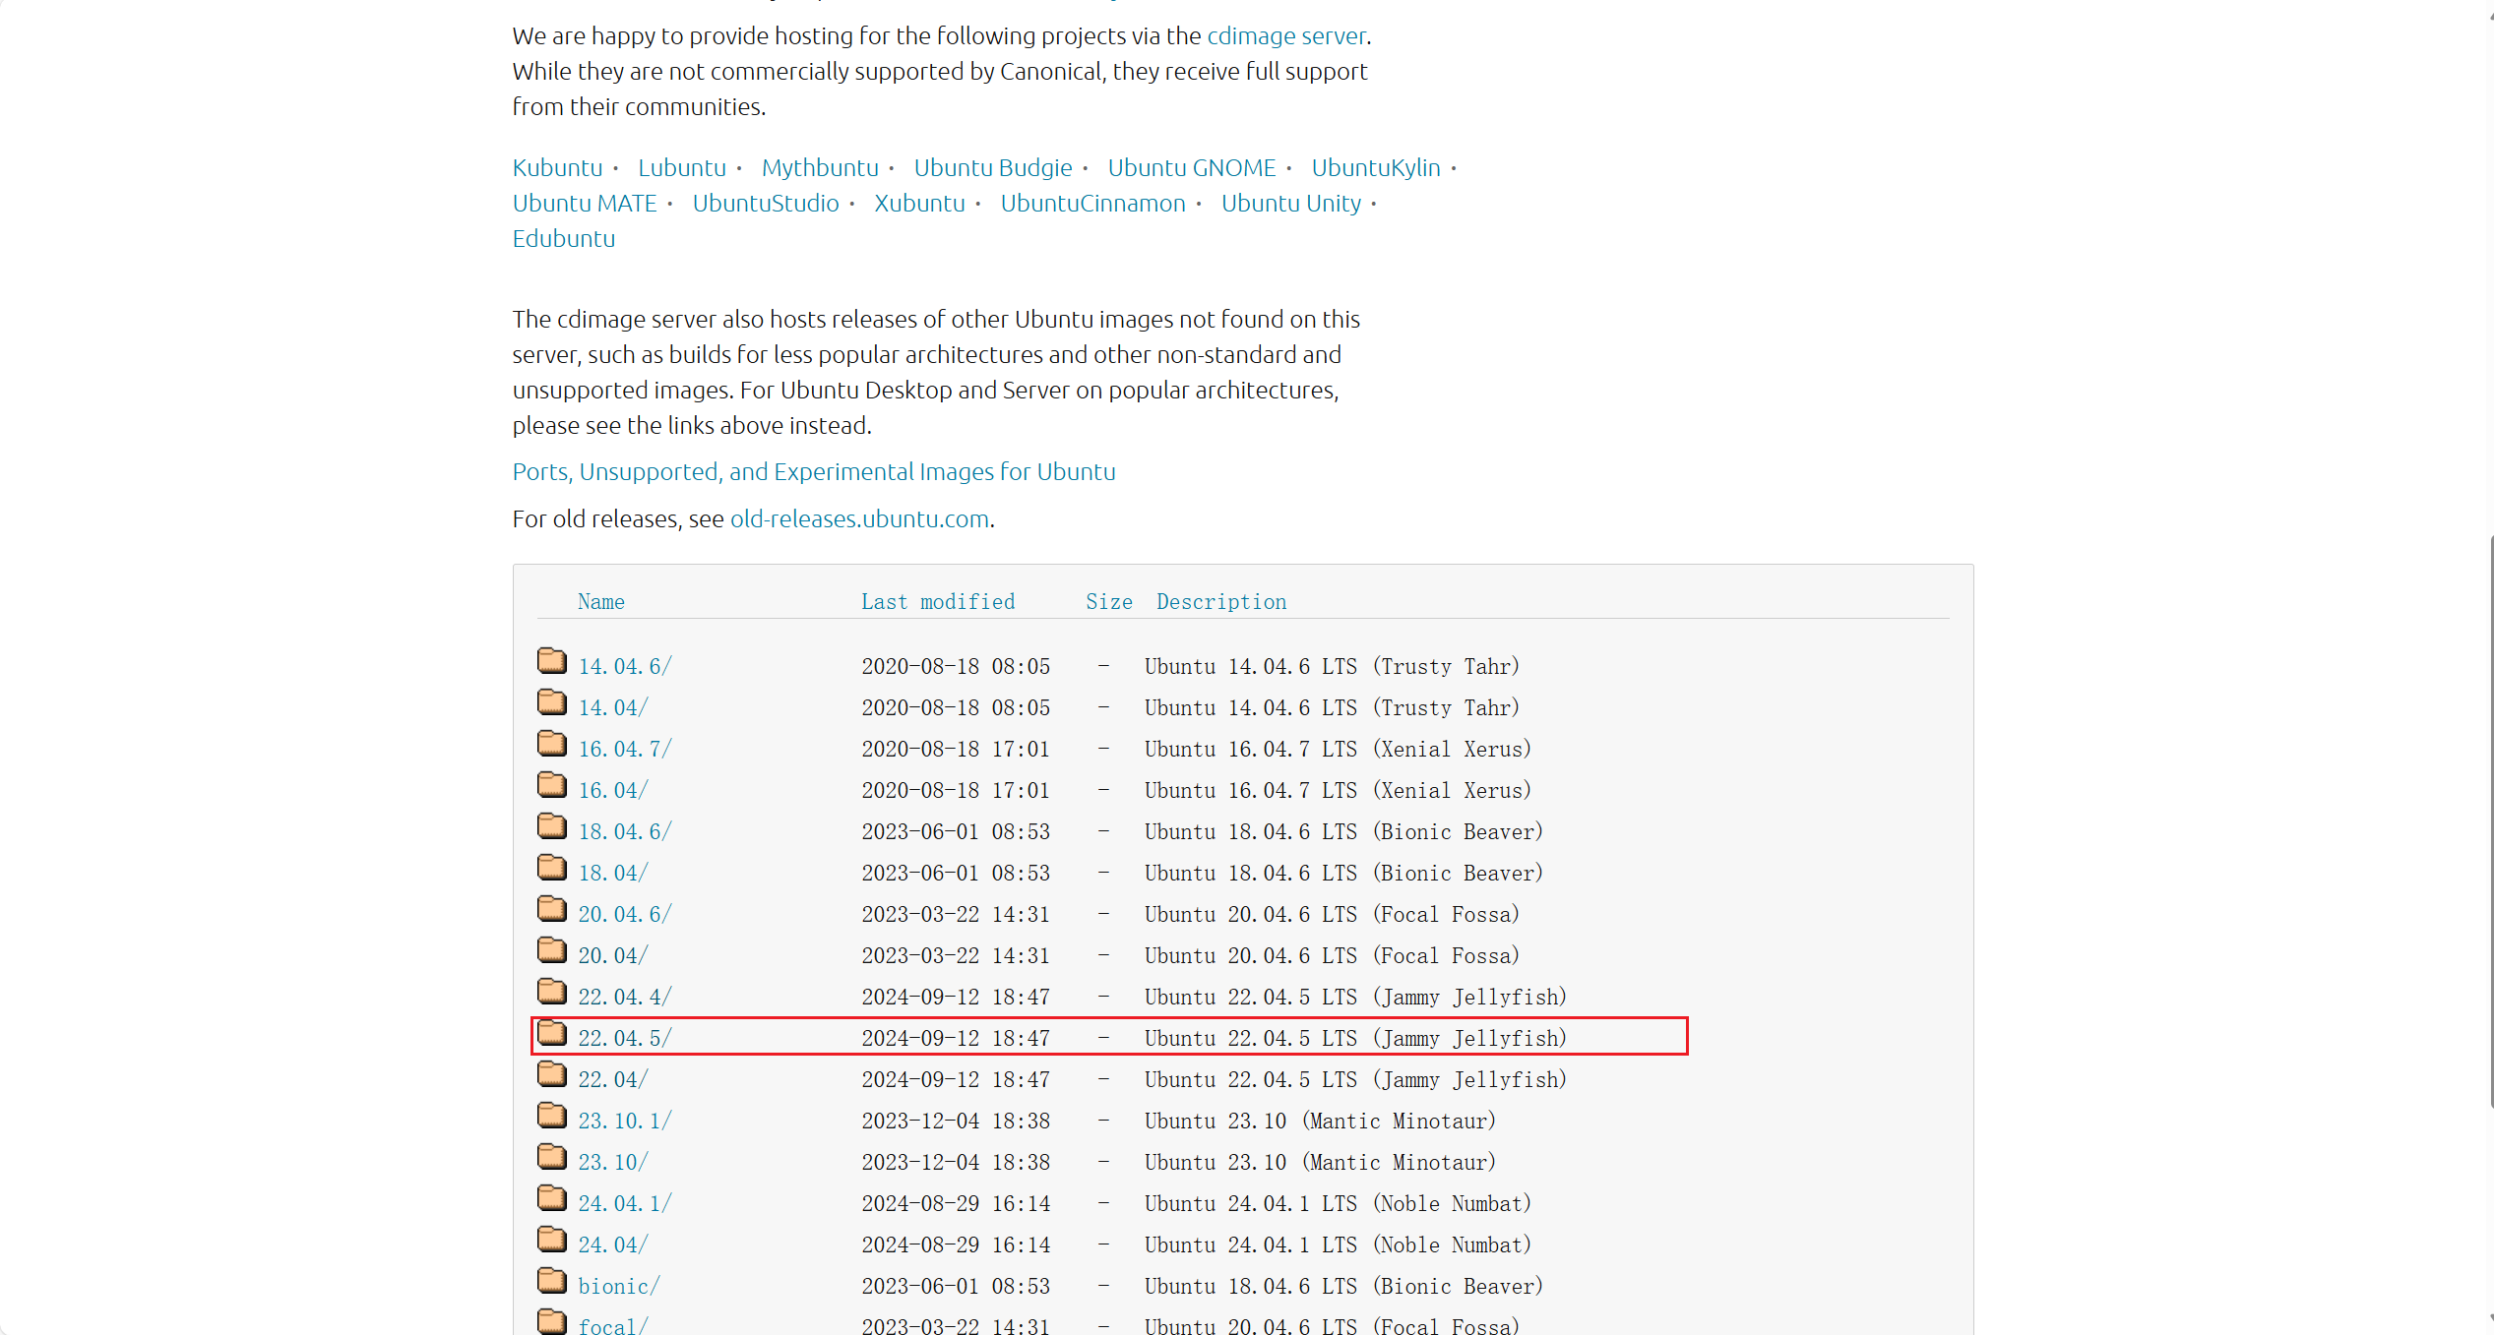Viewport: 2494px width, 1335px height.
Task: Open the folder icon beside 24.04/
Action: 552,1239
